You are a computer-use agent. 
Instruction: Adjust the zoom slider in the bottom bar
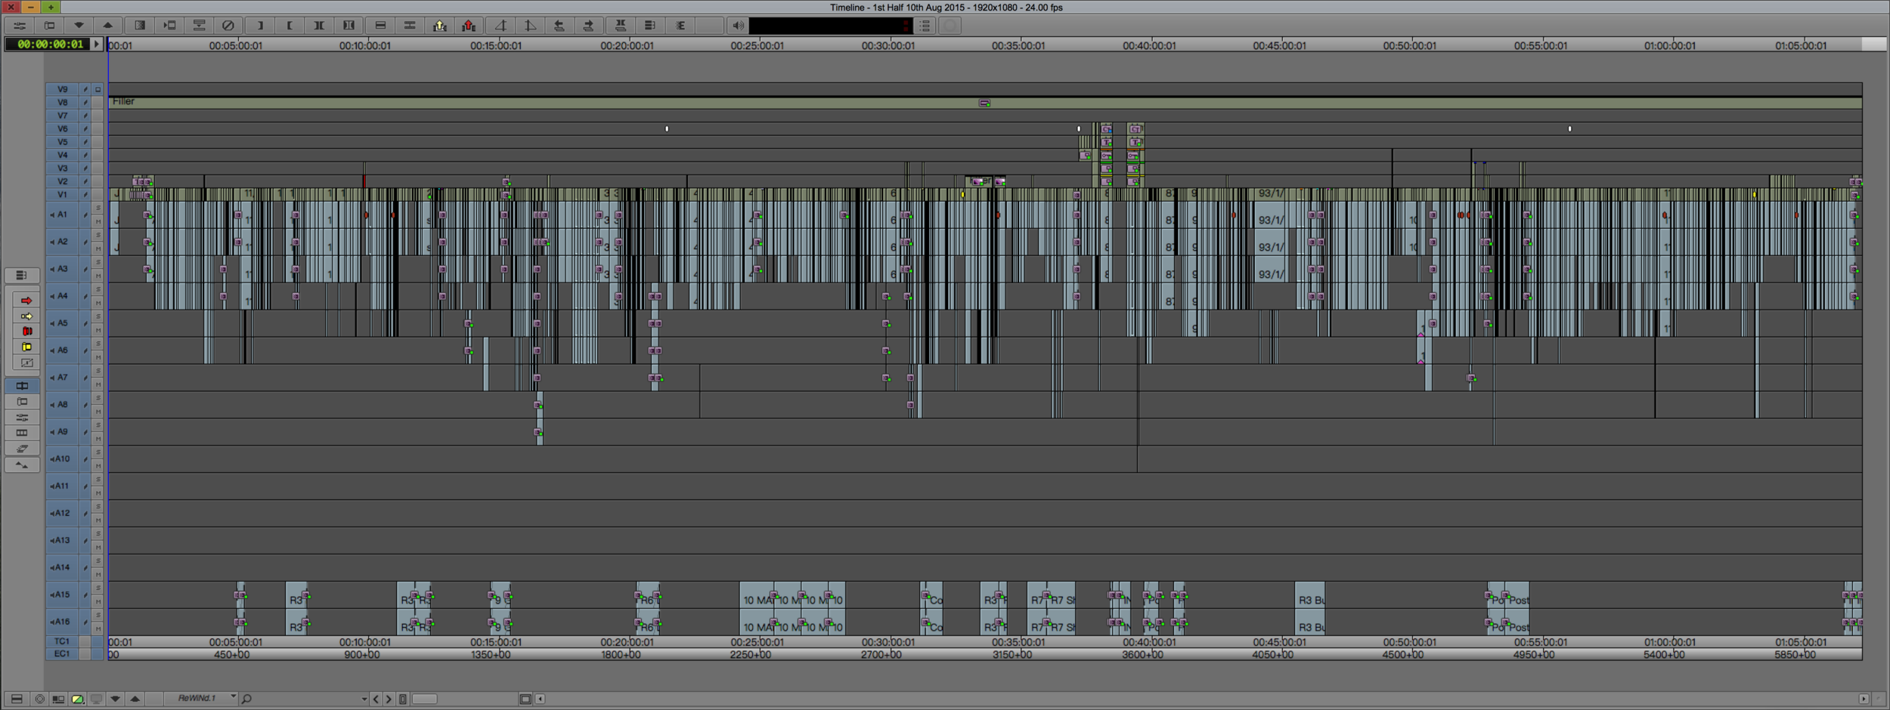point(425,699)
